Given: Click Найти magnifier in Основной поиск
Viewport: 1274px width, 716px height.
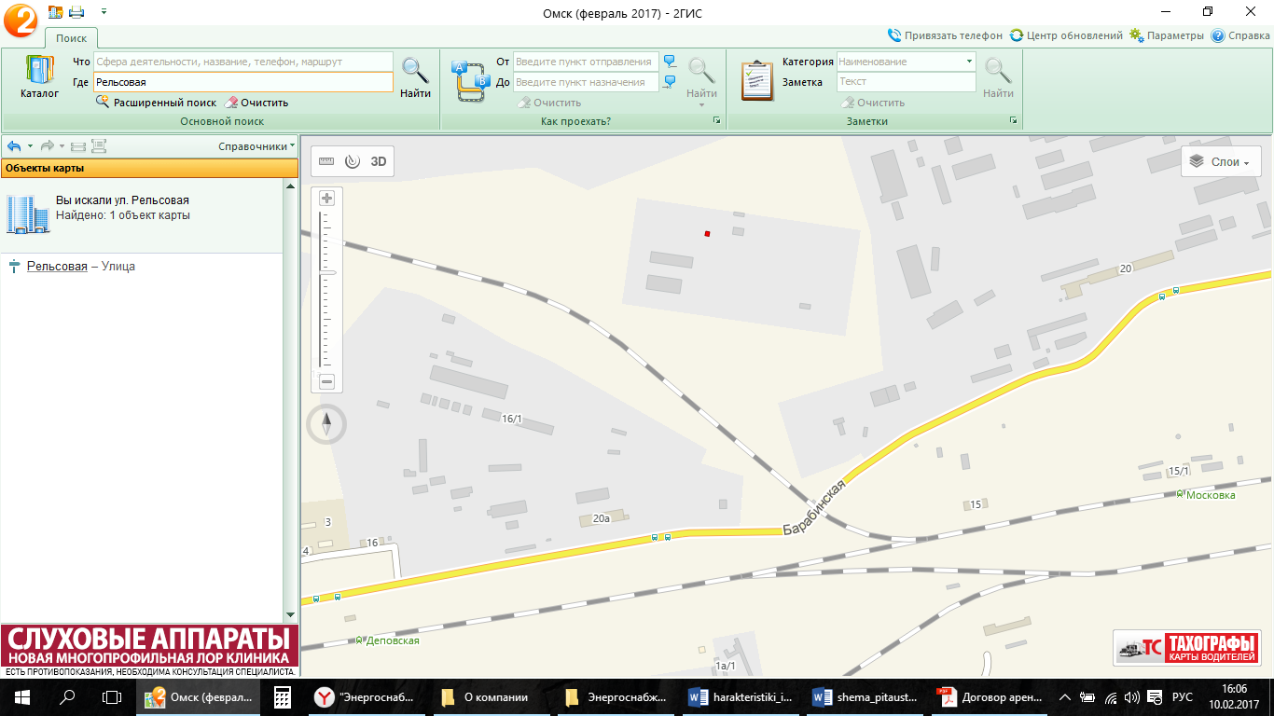Looking at the screenshot, I should [x=415, y=76].
